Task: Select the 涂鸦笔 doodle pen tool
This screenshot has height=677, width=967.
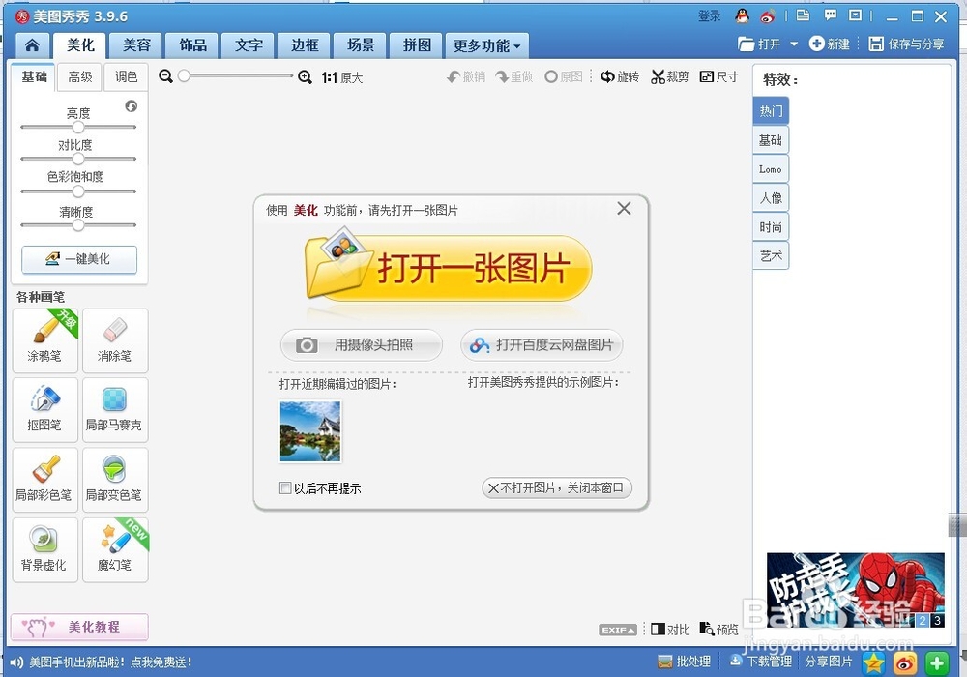Action: (x=44, y=340)
